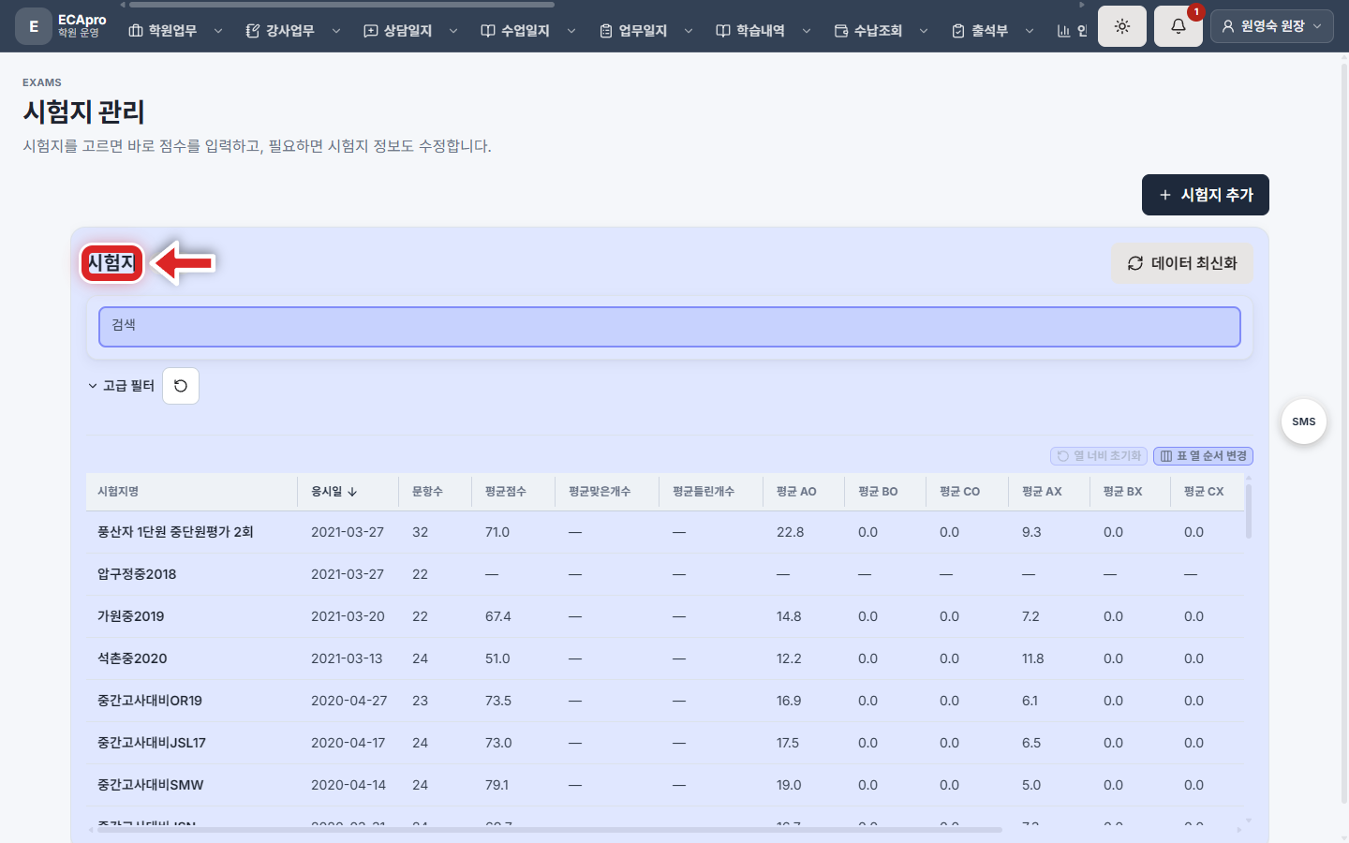Open the notifications bell
The width and height of the screenshot is (1349, 843).
coord(1179,26)
